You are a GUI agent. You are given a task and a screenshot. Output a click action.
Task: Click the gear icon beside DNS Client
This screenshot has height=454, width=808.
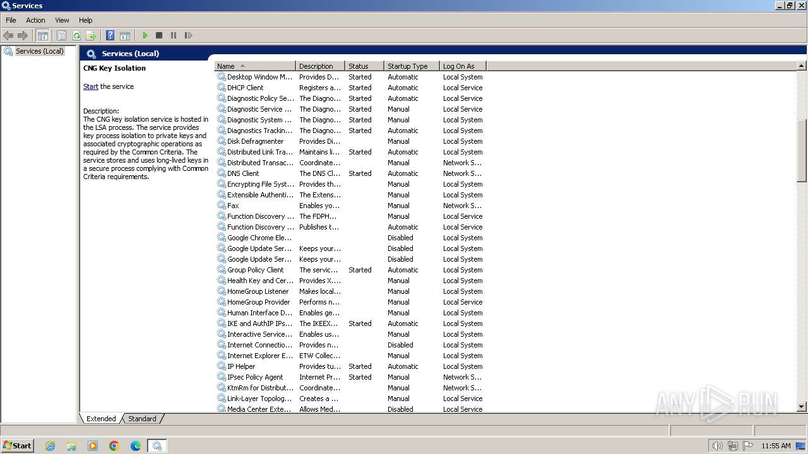(x=222, y=173)
